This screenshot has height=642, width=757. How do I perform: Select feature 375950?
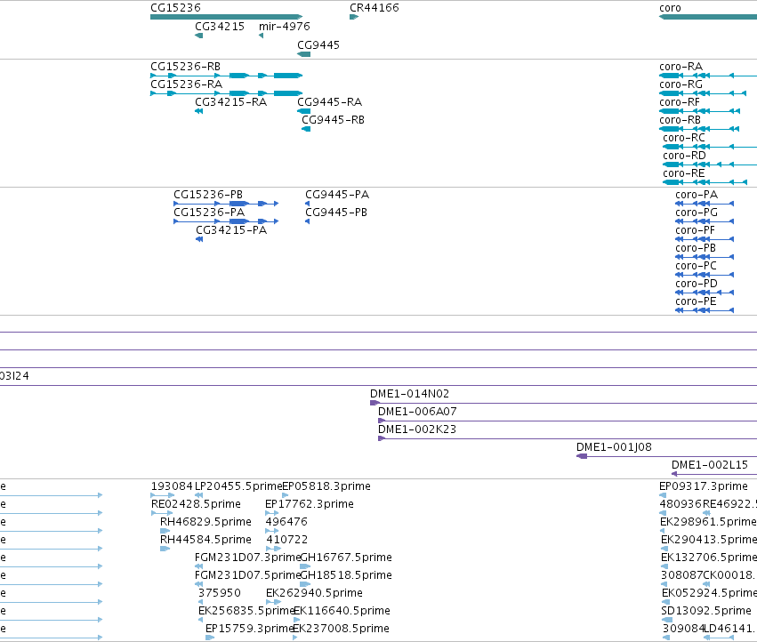coord(200,602)
